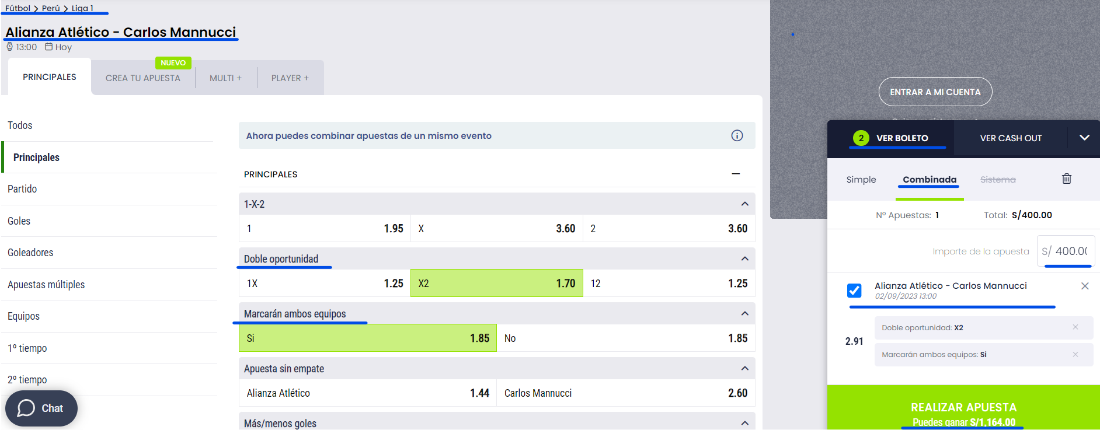This screenshot has height=430, width=1100.
Task: Click the clock icon next to 13:00
Action: [x=9, y=47]
